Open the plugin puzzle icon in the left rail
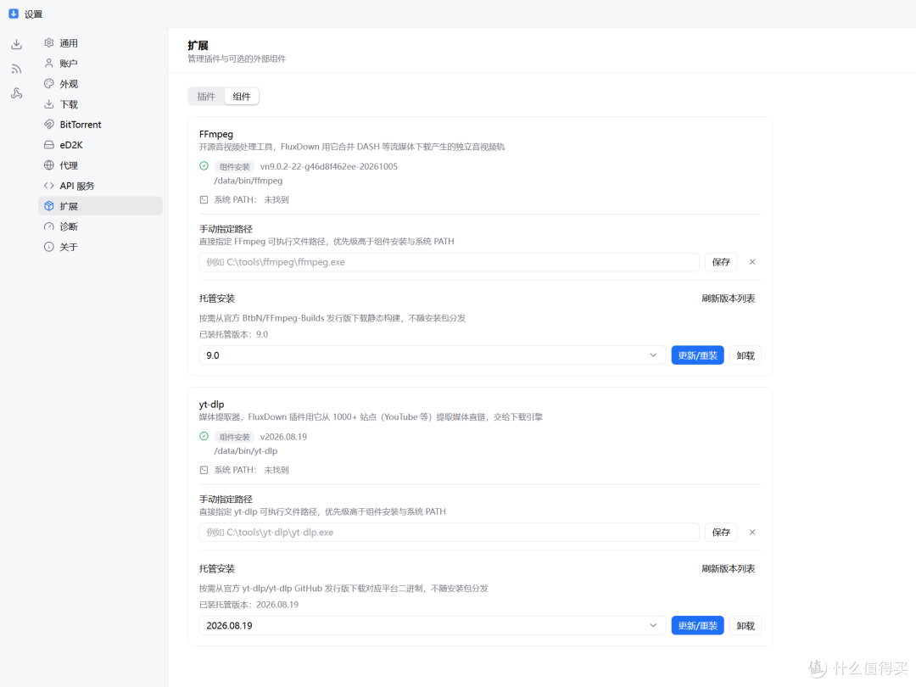916x687 pixels. (x=16, y=93)
